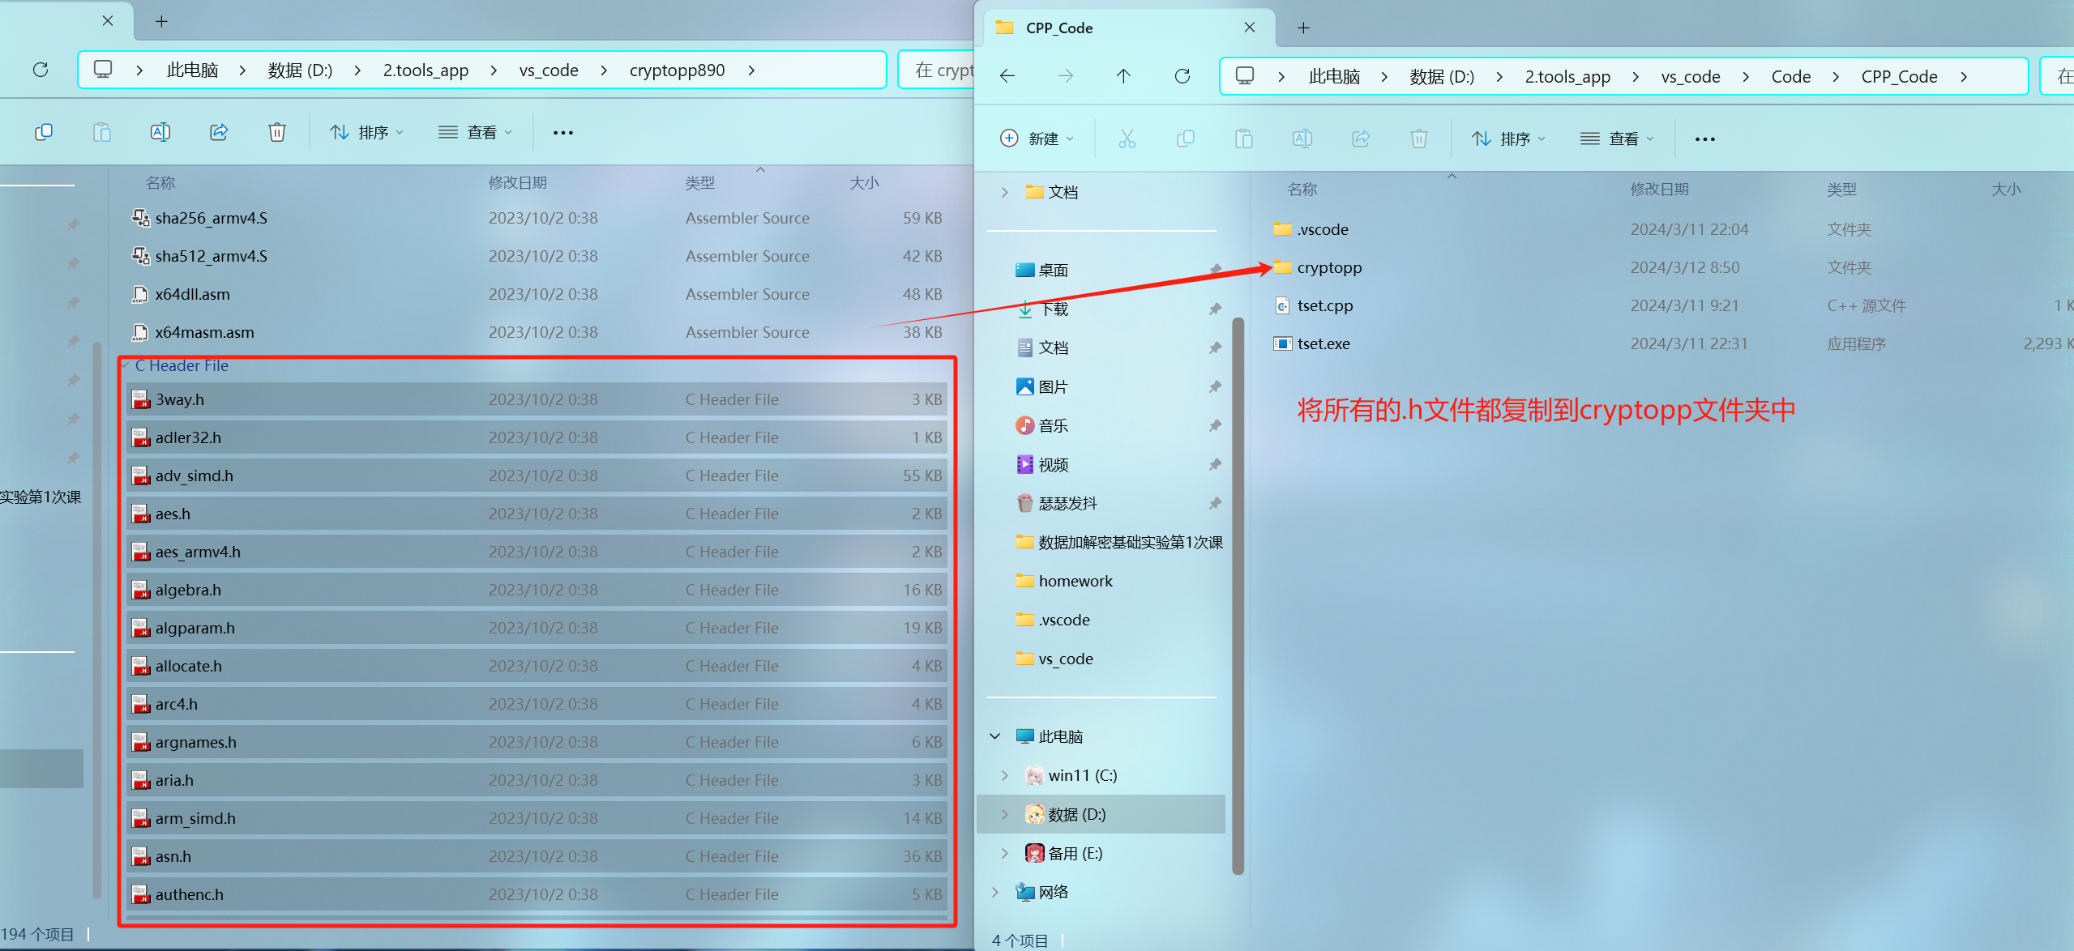The width and height of the screenshot is (2074, 951).
Task: Unpin 下载 from quick access sidebar
Action: click(1215, 309)
